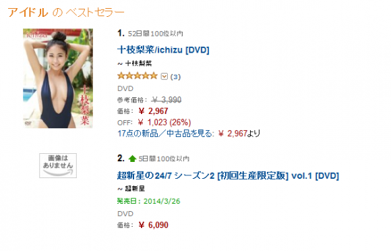Click the 発売日: 2014/3/26 release date text
This screenshot has height=251, width=391.
[148, 201]
